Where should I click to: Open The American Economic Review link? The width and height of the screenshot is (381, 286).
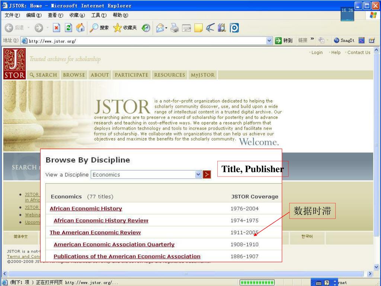tap(95, 232)
